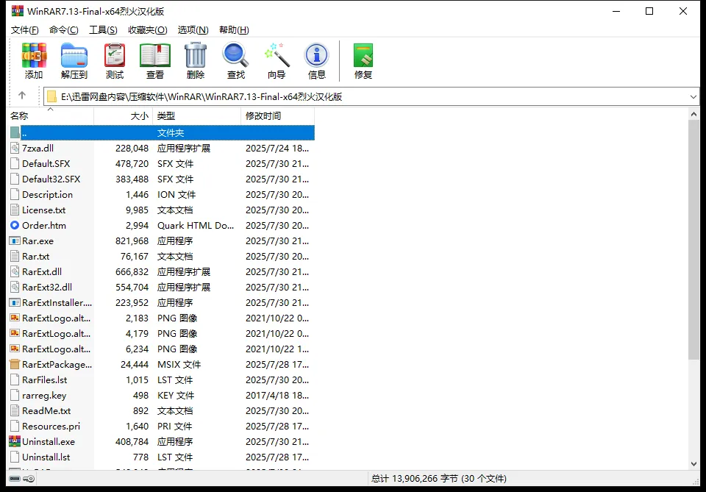This screenshot has height=492, width=706.
Task: Select the RarFiles.lst file
Action: [45, 380]
